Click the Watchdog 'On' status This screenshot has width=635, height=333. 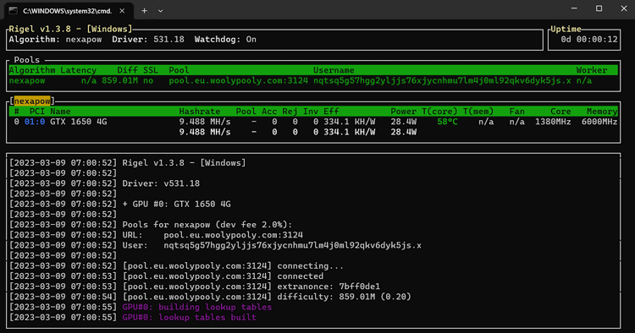[x=251, y=40]
